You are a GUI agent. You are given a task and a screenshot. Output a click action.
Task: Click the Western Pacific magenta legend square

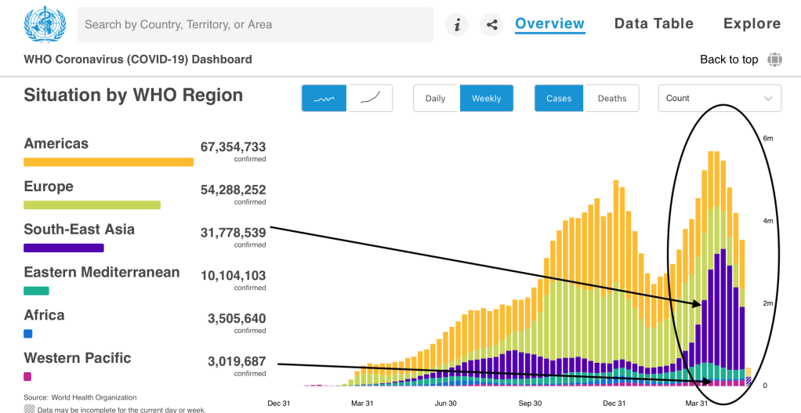click(x=28, y=376)
